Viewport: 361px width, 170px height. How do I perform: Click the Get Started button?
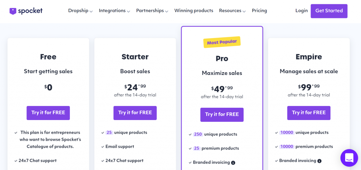[329, 11]
